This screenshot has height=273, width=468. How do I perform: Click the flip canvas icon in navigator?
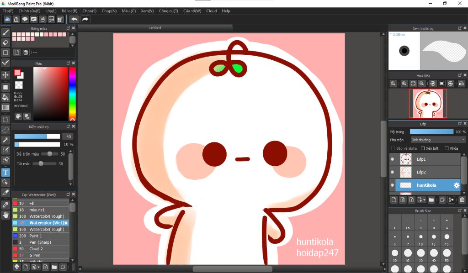[x=461, y=84]
